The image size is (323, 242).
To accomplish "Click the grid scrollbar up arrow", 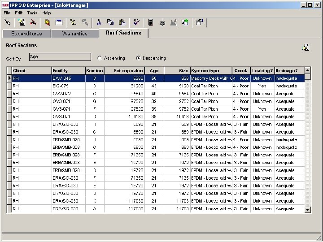I will (307, 70).
